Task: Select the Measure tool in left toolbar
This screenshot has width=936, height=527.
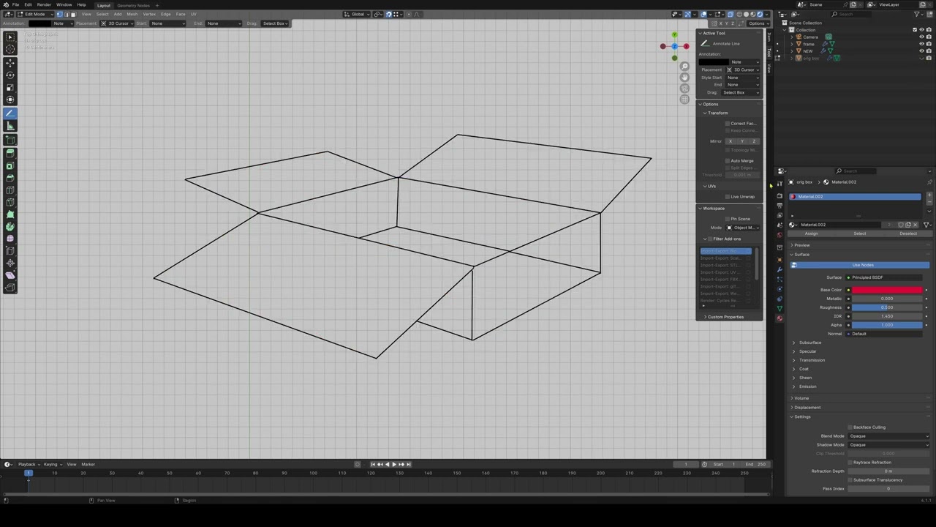Action: tap(10, 126)
